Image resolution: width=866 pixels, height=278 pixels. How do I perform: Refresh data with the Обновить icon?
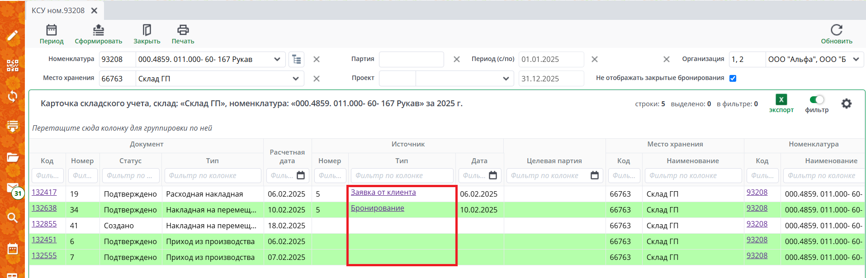836,31
